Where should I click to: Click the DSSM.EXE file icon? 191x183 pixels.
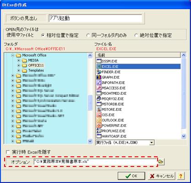(99, 61)
